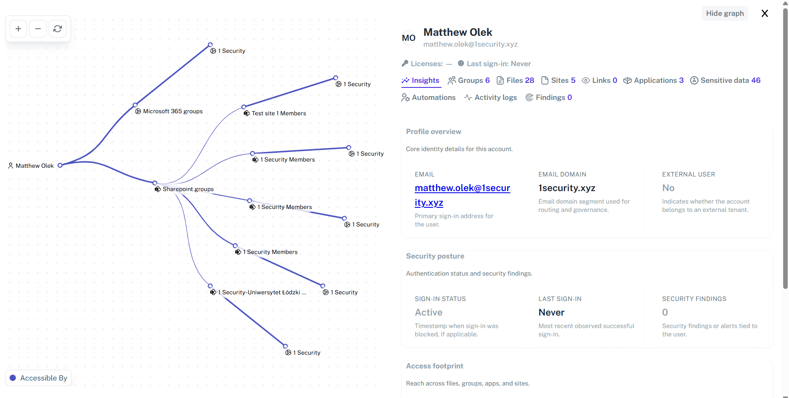Click the topmost 1 Security node
The width and height of the screenshot is (789, 398).
pyautogui.click(x=210, y=45)
